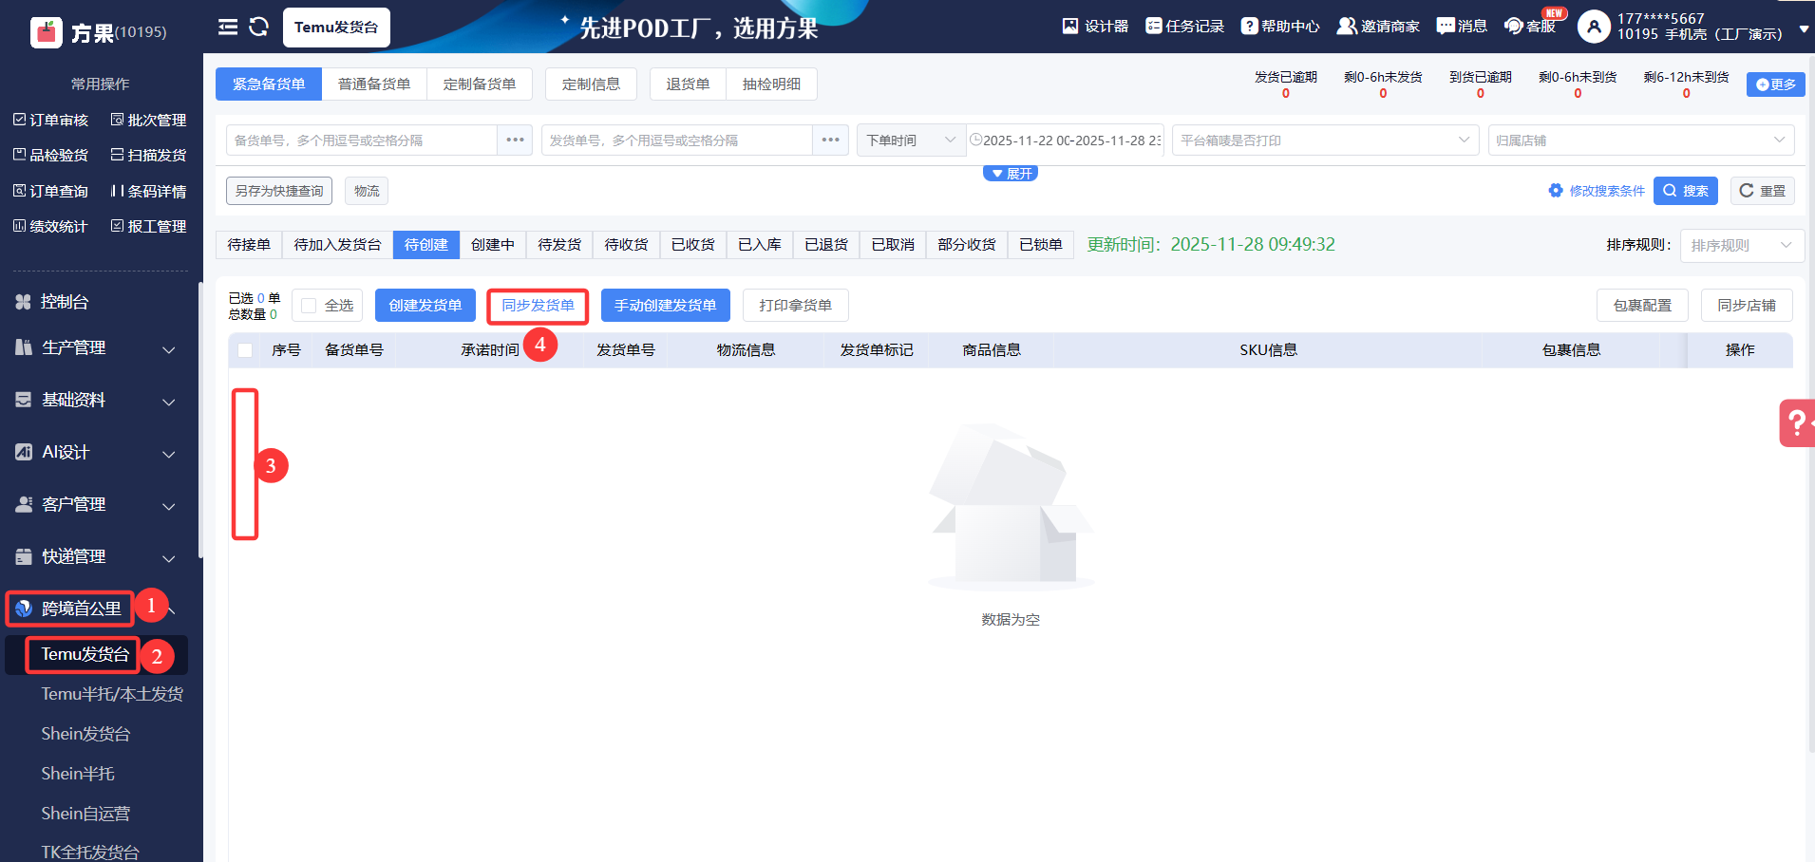
Task: Click the 创建发货单 button
Action: [x=425, y=306]
